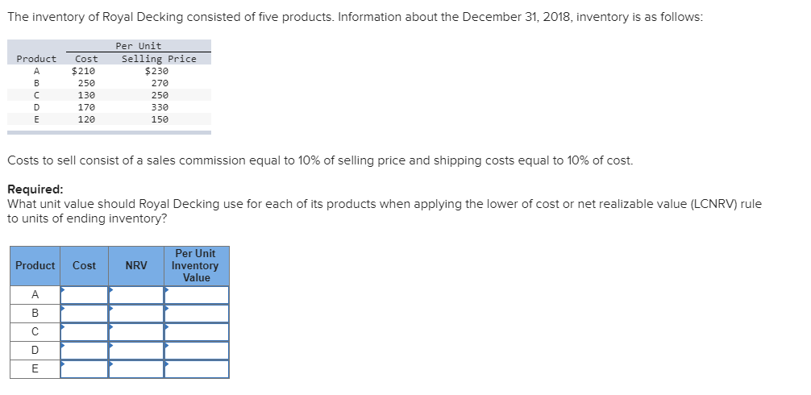Image resolution: width=811 pixels, height=395 pixels.
Task: Click Per Unit Inventory Value for B
Action: tap(197, 314)
